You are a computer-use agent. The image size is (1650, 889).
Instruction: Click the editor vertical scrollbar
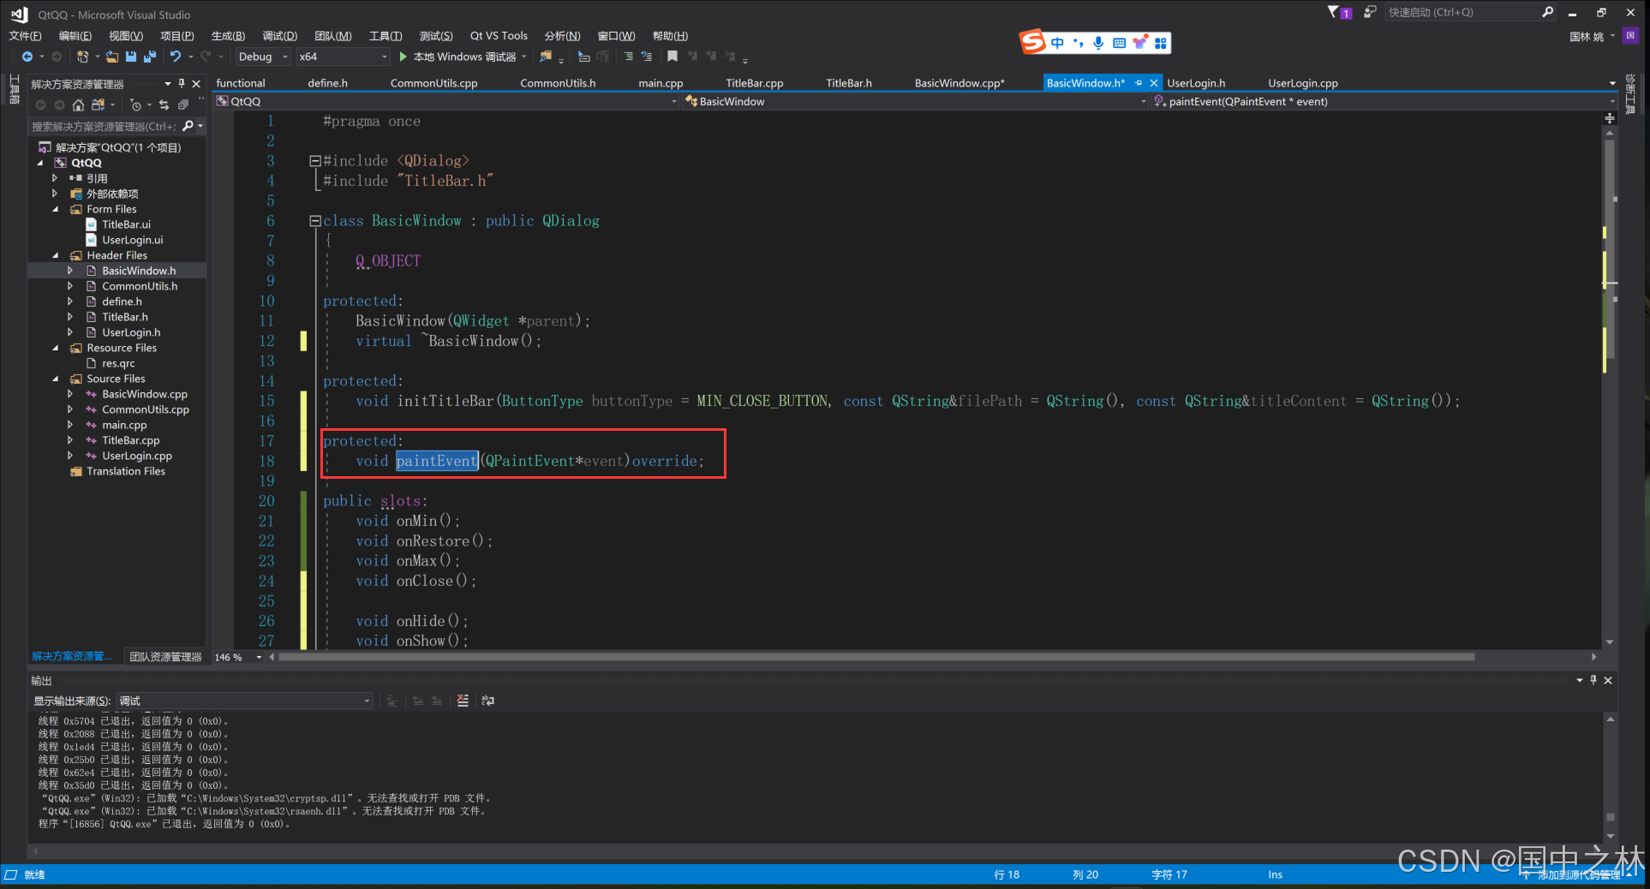1610,248
